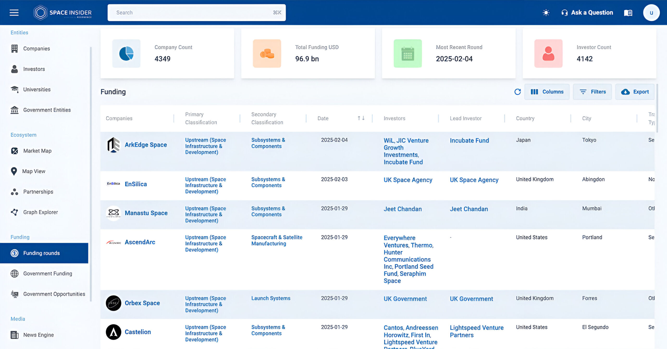Screen dimensions: 667x349
Task: Open the Orbex Space company link
Action: click(x=142, y=303)
